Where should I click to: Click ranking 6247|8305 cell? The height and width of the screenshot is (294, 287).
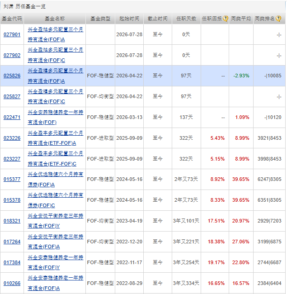tap(269, 179)
